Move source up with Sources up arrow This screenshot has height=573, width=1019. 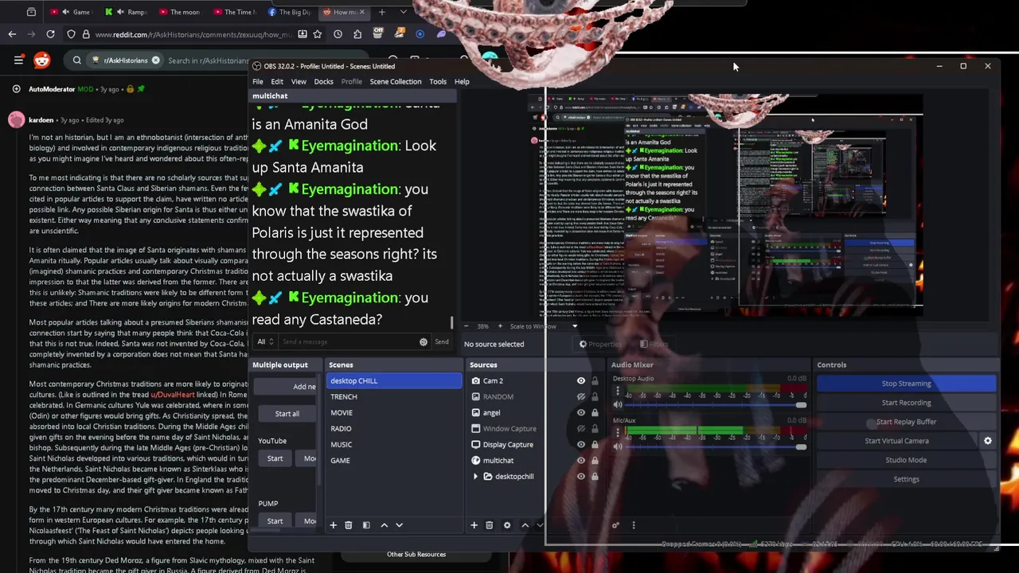point(525,525)
